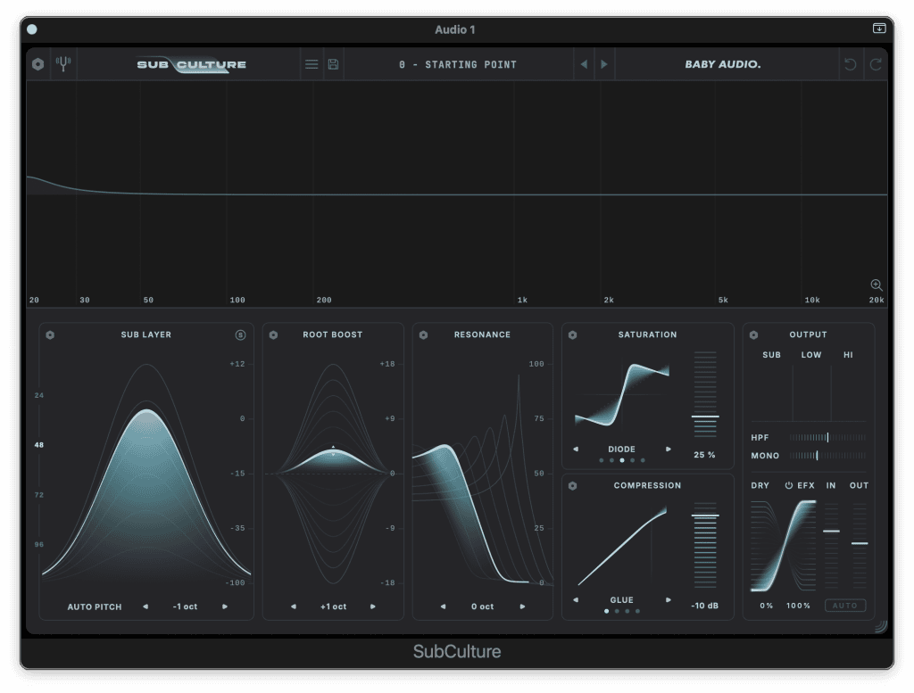Click the '0 oct' Resonance value
The width and height of the screenshot is (914, 693).
click(483, 606)
